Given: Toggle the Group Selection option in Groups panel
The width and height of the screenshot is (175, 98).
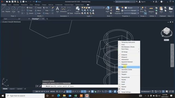Looking at the screenshot, I should (x=145, y=13).
